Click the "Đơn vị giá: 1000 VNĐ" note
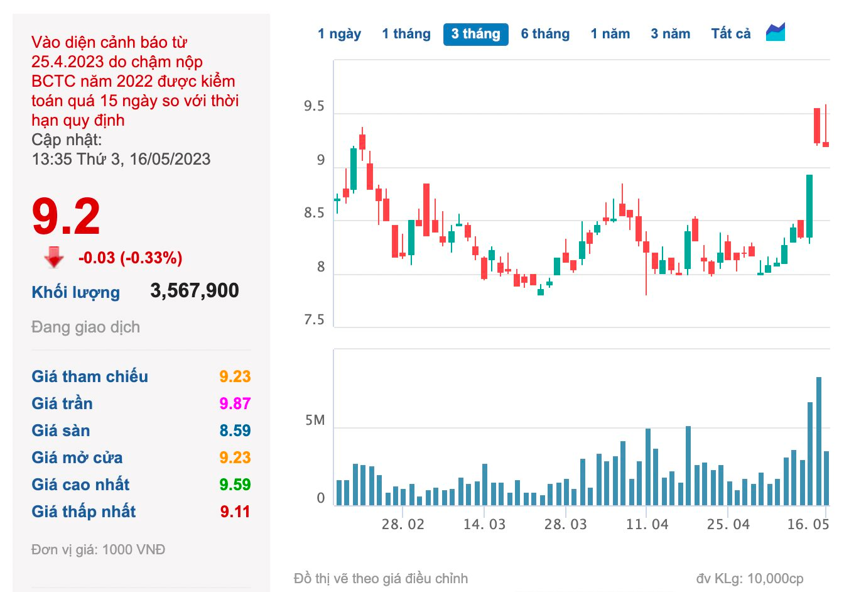This screenshot has height=592, width=844. pyautogui.click(x=99, y=550)
